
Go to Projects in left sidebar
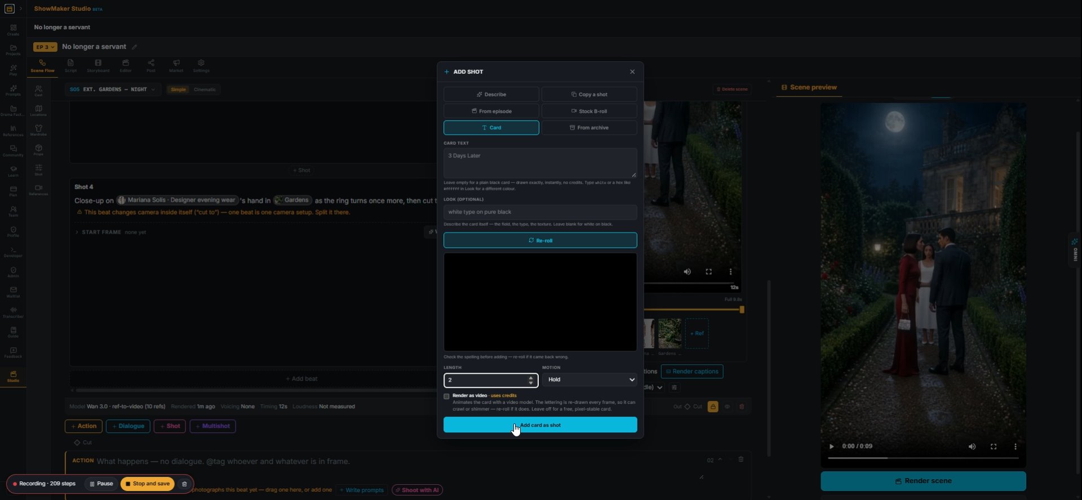pyautogui.click(x=13, y=50)
